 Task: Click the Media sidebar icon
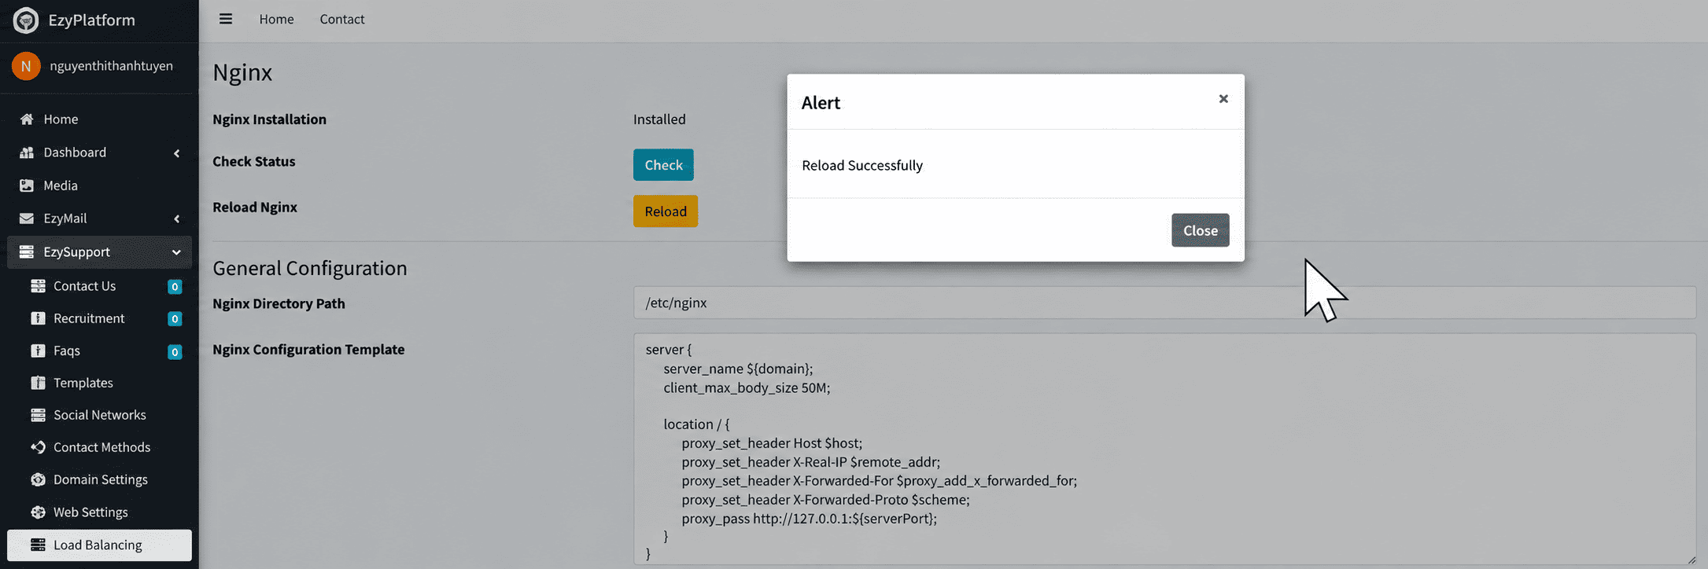[27, 185]
